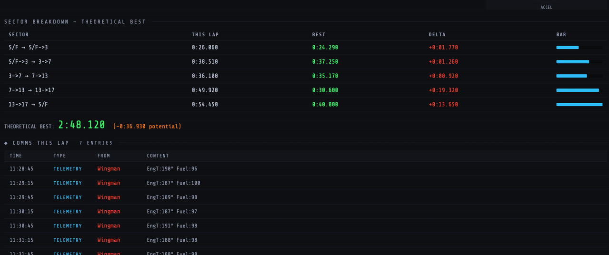
Task: Click the COMMS THIS LAP heading
Action: pos(41,143)
